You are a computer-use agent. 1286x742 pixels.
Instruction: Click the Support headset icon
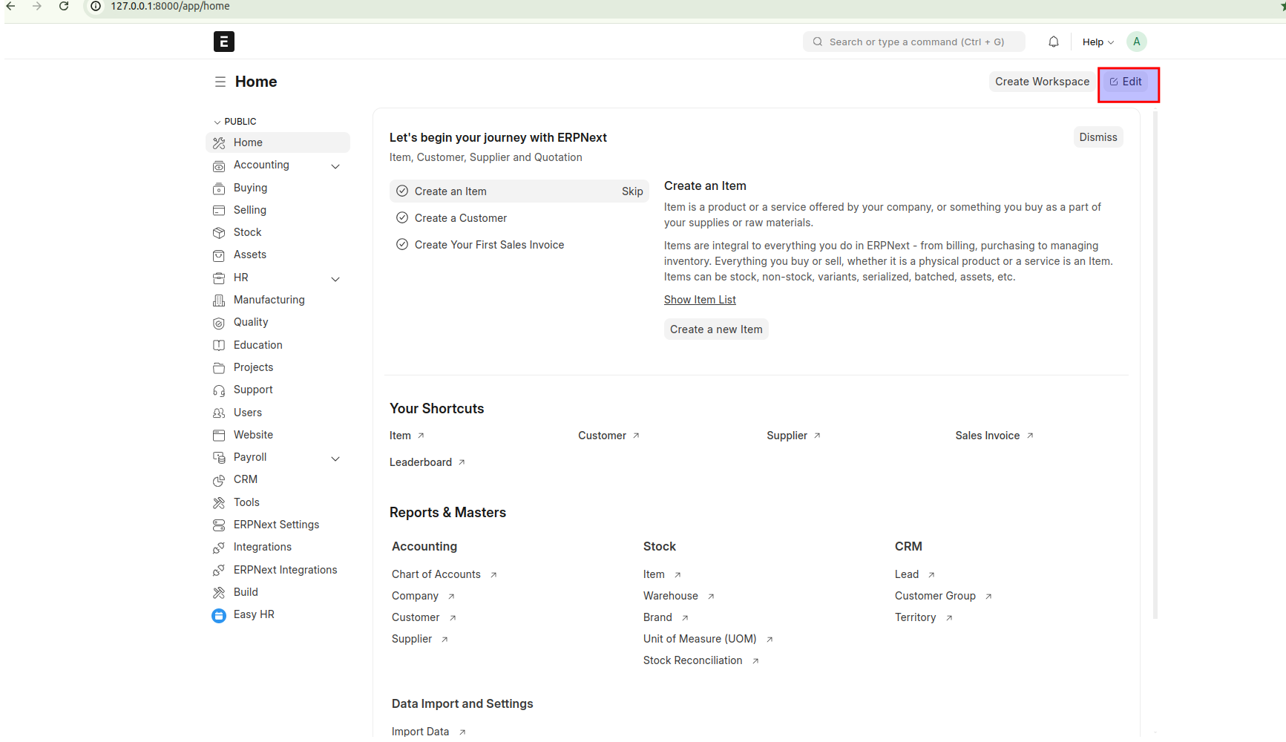point(219,390)
